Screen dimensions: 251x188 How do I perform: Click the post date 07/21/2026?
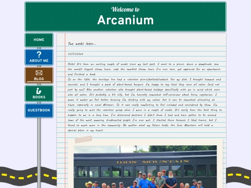coord(76,54)
